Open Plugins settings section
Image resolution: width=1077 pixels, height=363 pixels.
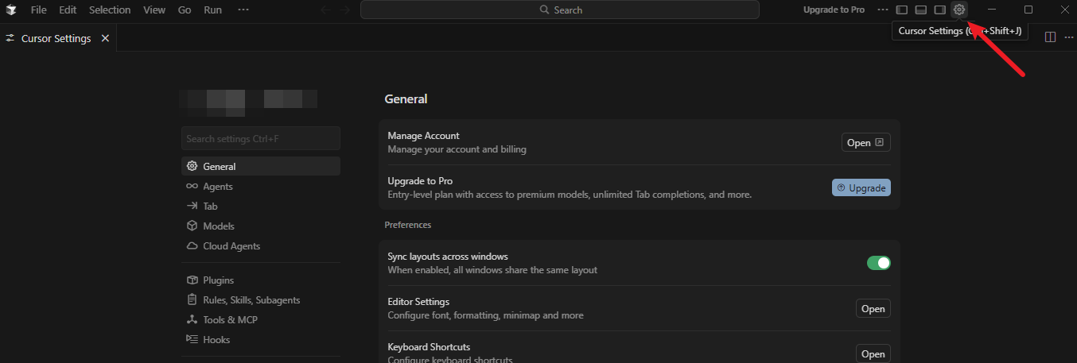[261, 280]
